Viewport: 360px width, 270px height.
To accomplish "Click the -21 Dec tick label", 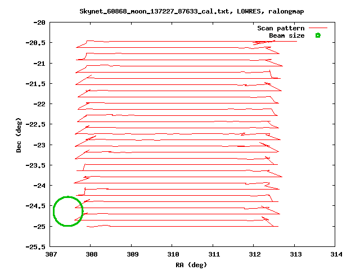I will coord(39,64).
